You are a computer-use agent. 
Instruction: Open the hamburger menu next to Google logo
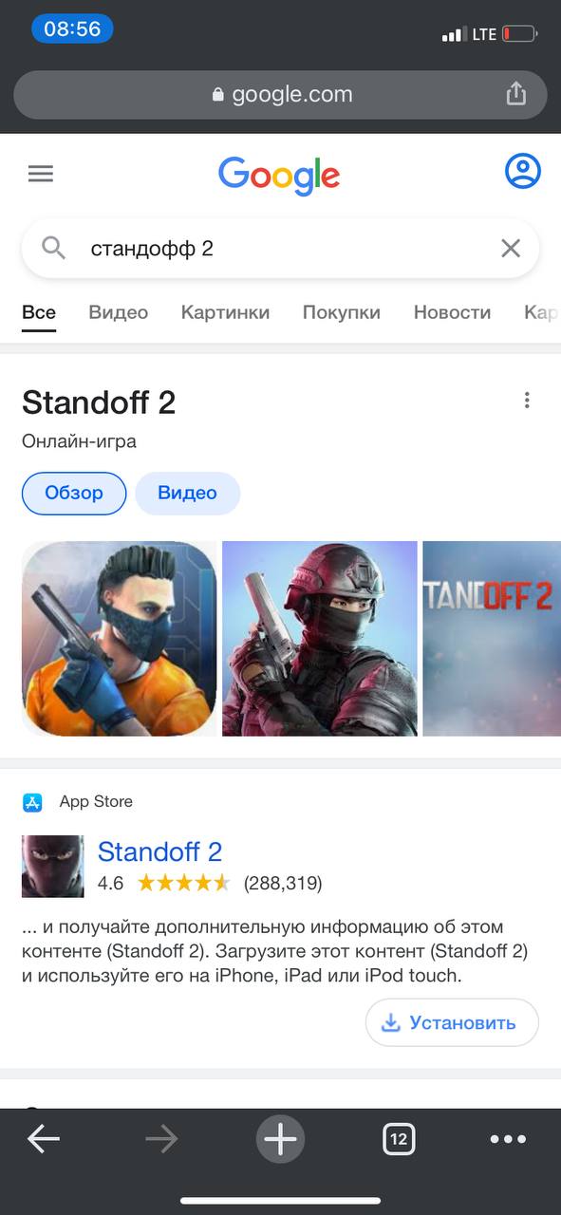click(x=41, y=174)
